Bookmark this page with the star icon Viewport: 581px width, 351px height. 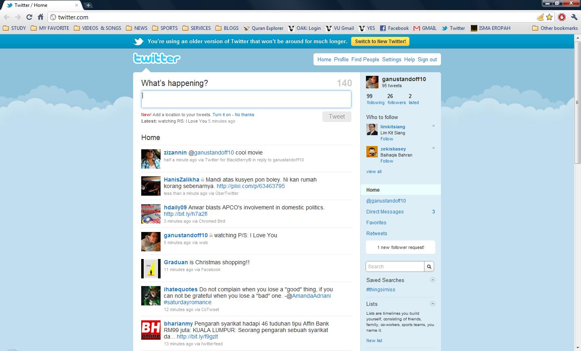click(x=549, y=17)
